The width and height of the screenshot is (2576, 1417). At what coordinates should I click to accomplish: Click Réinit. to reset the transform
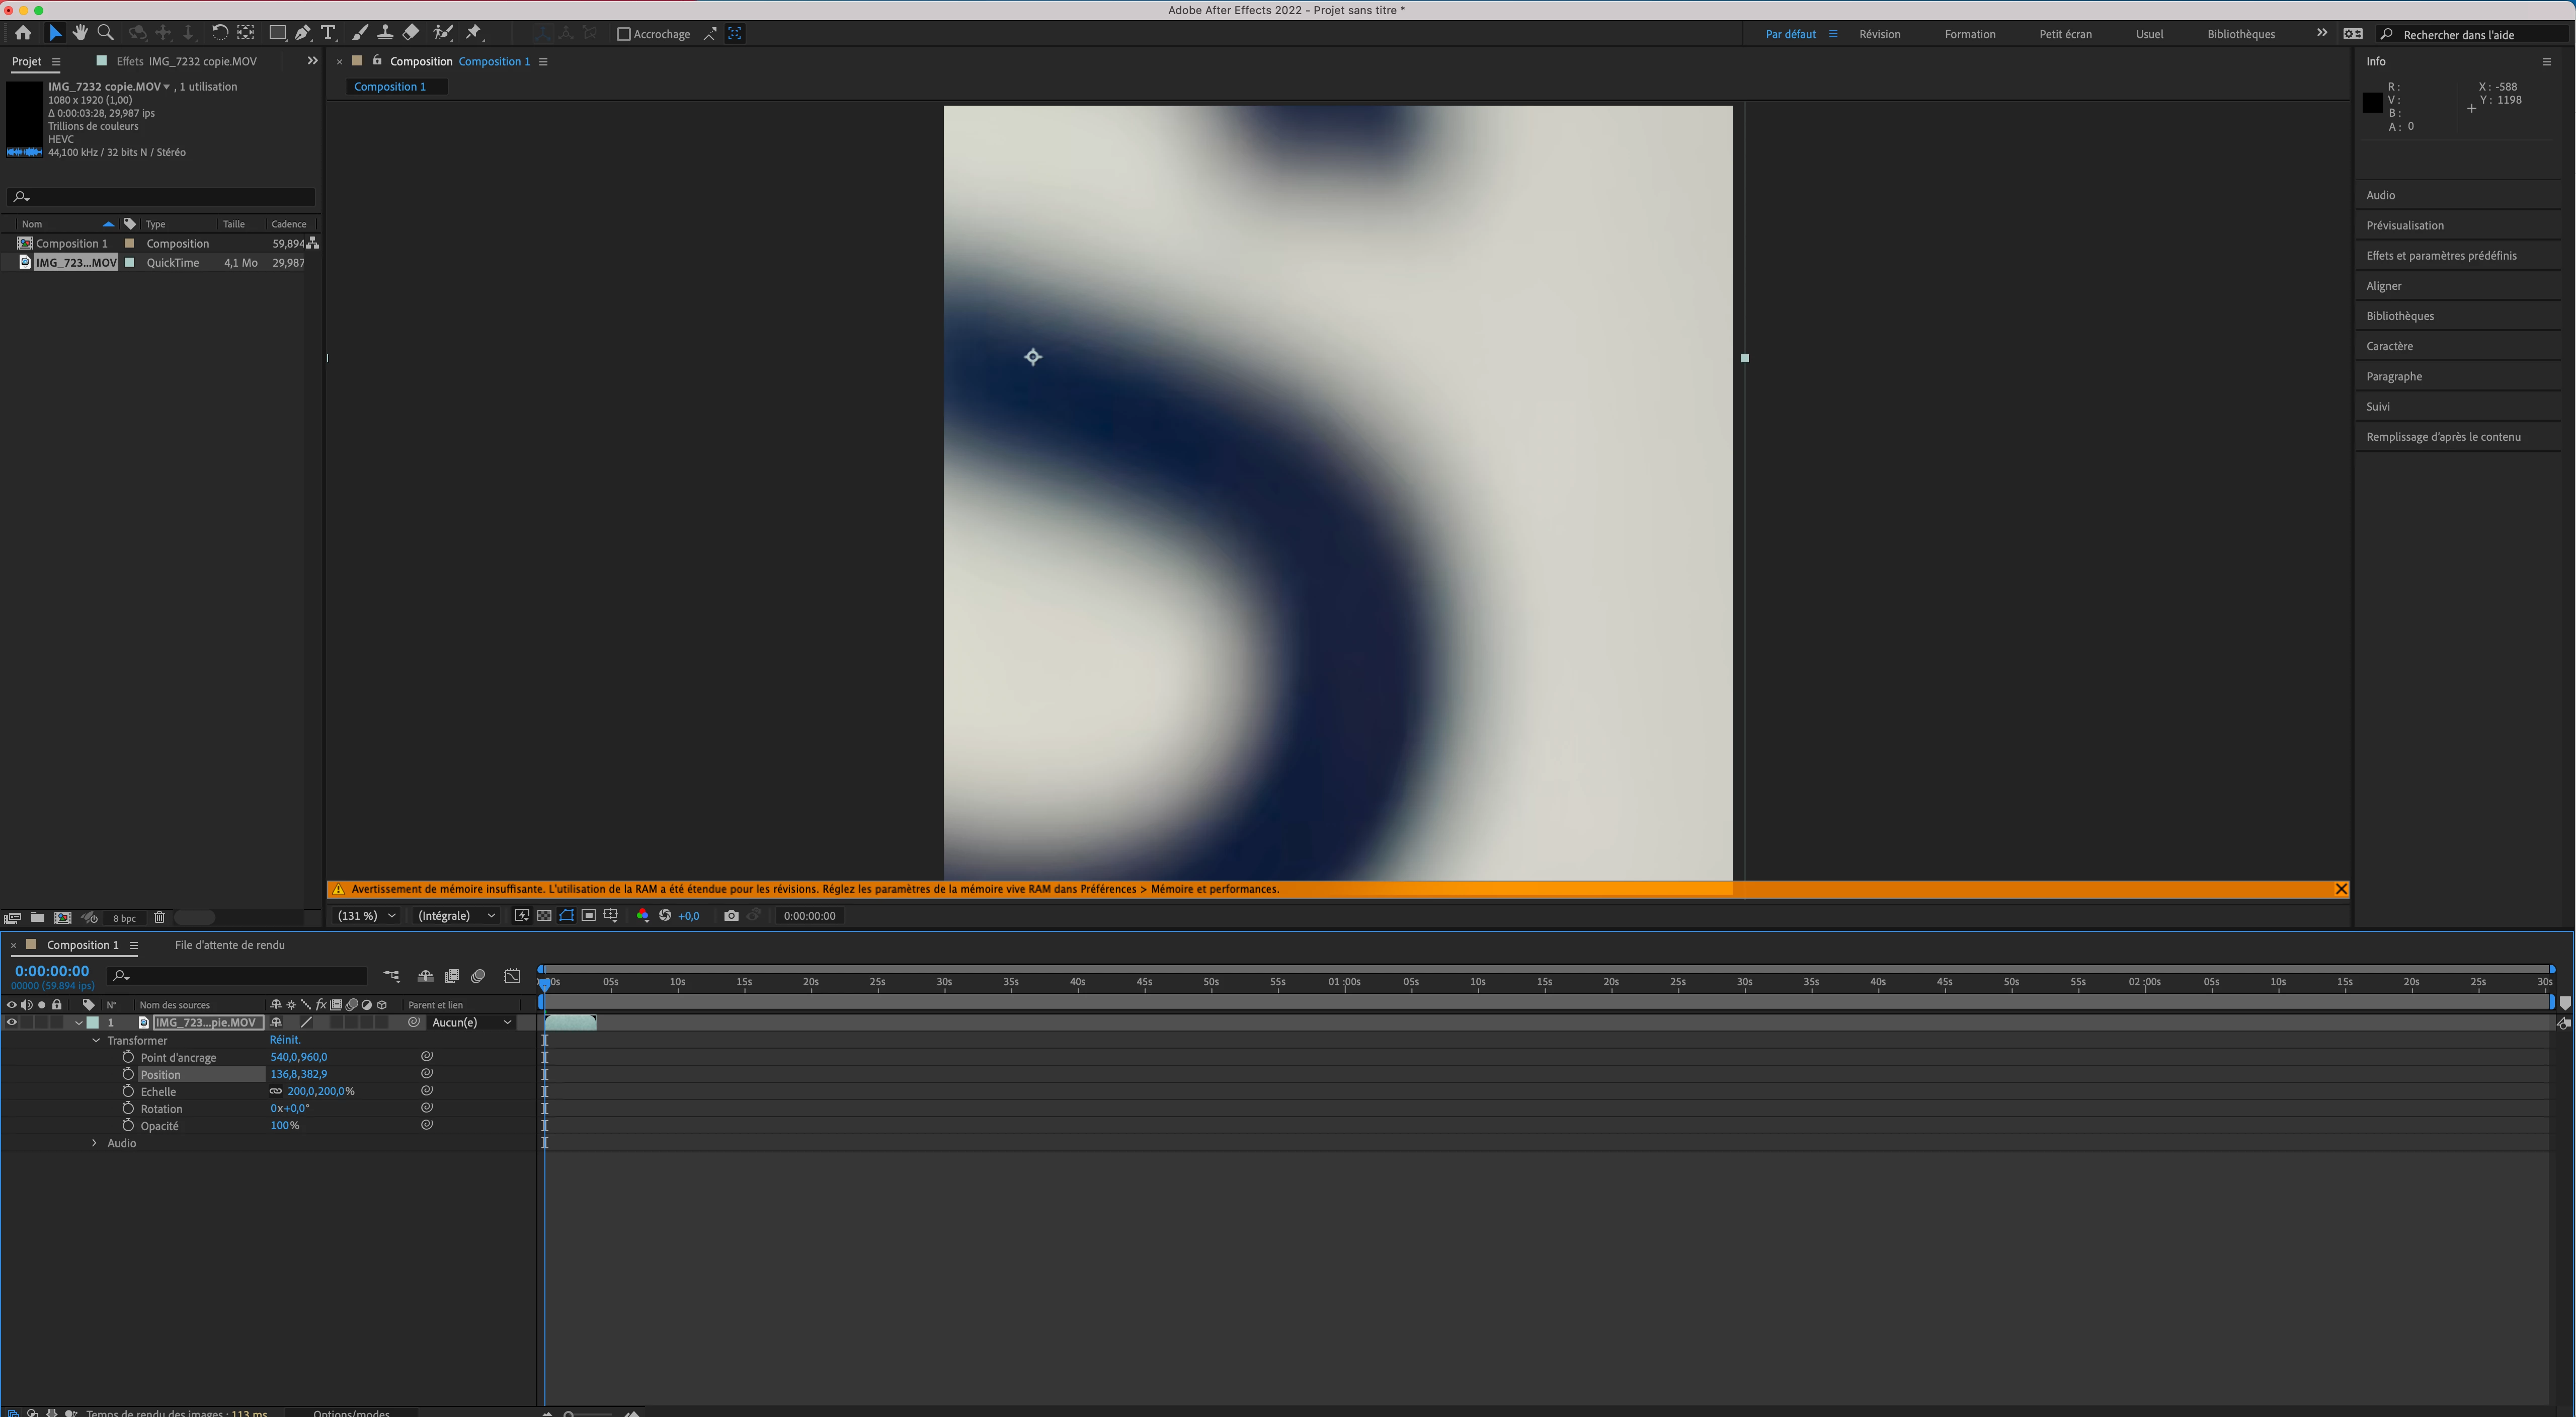tap(284, 1040)
